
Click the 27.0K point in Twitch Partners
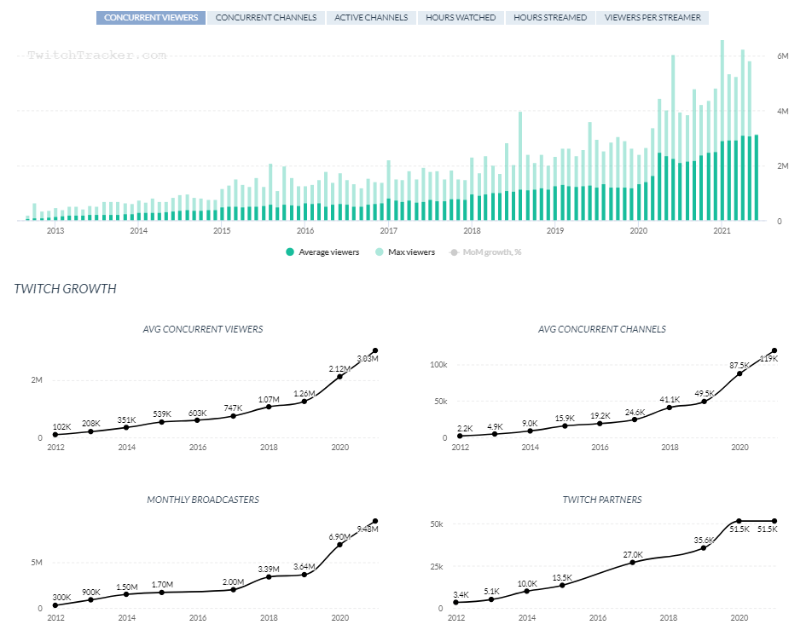[x=633, y=562]
